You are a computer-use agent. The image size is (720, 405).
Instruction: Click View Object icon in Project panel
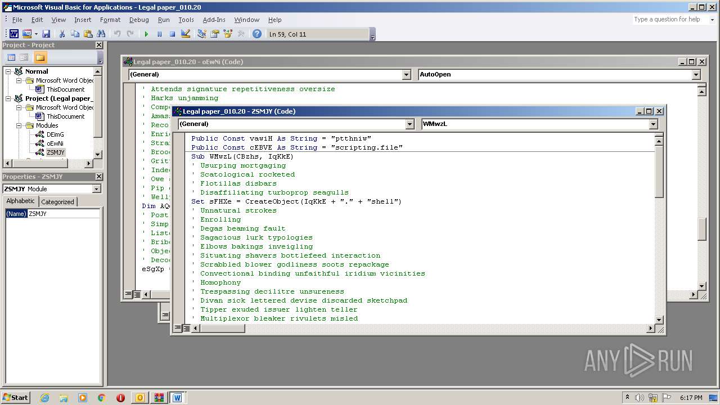(x=24, y=57)
